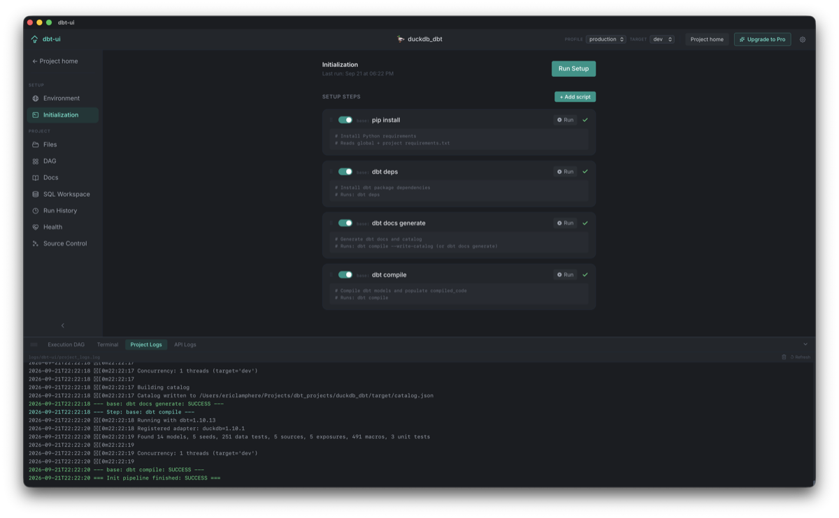The height and width of the screenshot is (518, 839).
Task: Click the DAG grid icon in sidebar
Action: pyautogui.click(x=36, y=161)
